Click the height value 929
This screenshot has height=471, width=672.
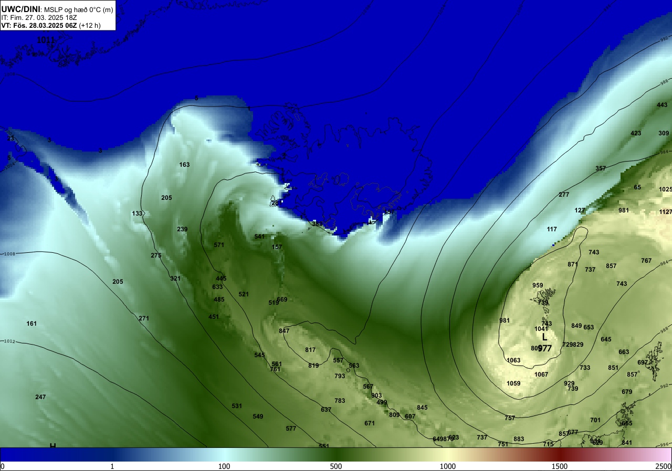(569, 383)
